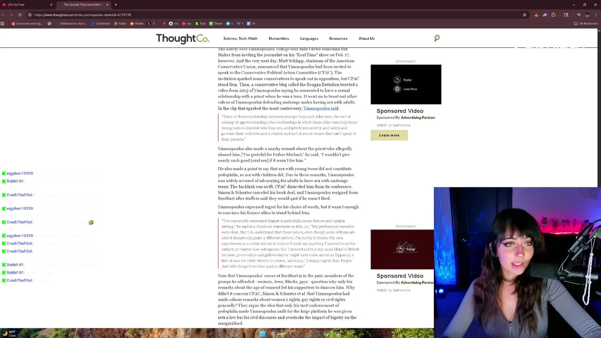
Task: Go to the ThoughtCo home logo
Action: point(183,38)
